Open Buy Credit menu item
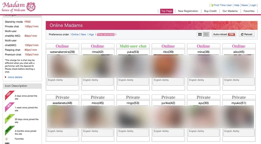261x144 pixels. (210, 11)
